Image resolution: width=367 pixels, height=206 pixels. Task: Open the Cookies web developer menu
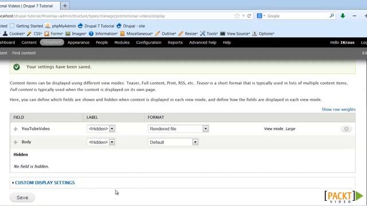coord(14,34)
